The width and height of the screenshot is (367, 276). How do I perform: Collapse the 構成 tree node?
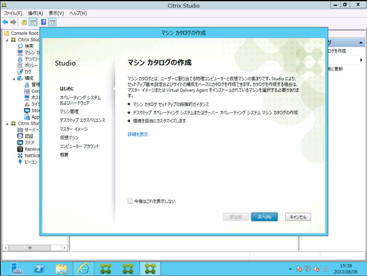click(x=14, y=78)
